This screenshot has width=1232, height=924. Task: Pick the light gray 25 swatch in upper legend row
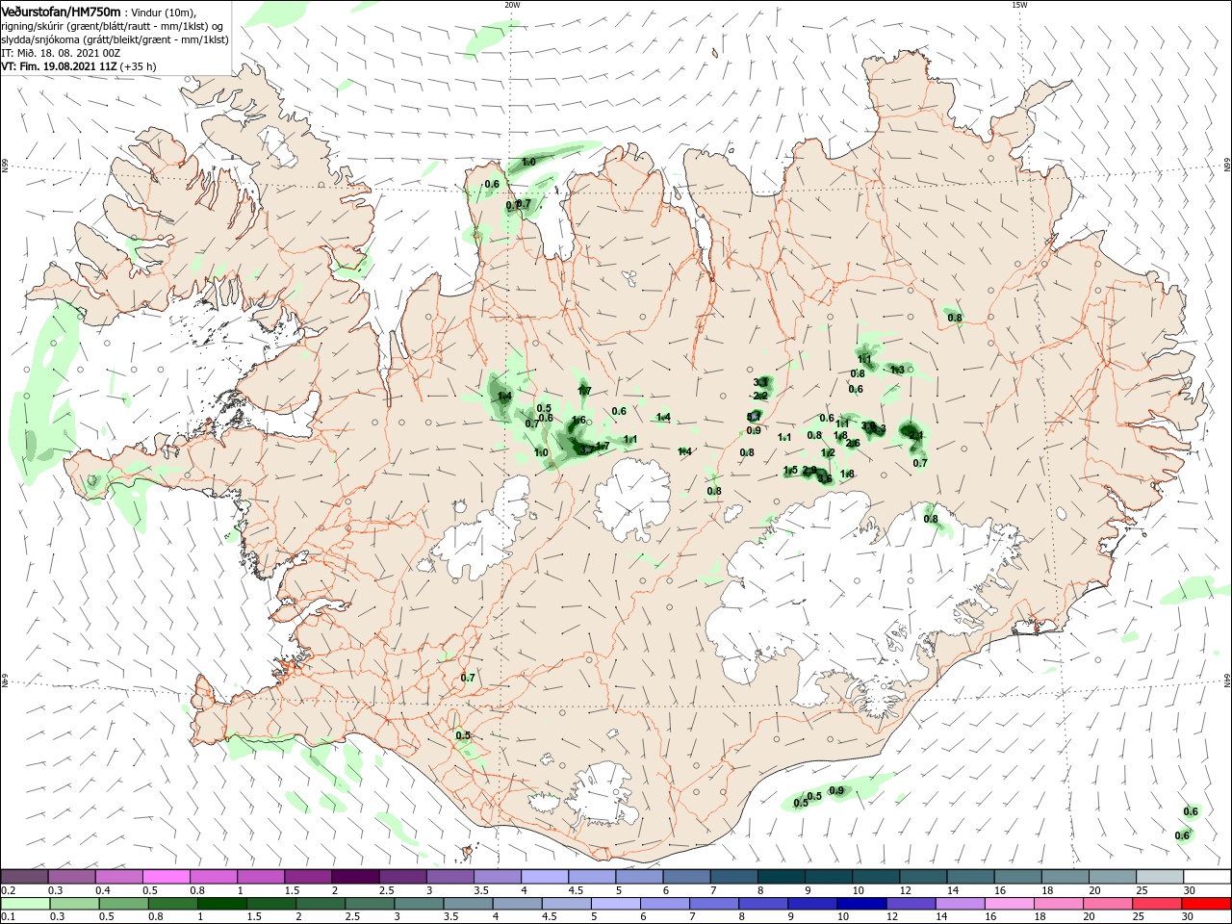[1160, 877]
